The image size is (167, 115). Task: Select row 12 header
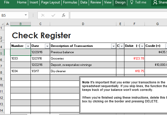(2, 97)
